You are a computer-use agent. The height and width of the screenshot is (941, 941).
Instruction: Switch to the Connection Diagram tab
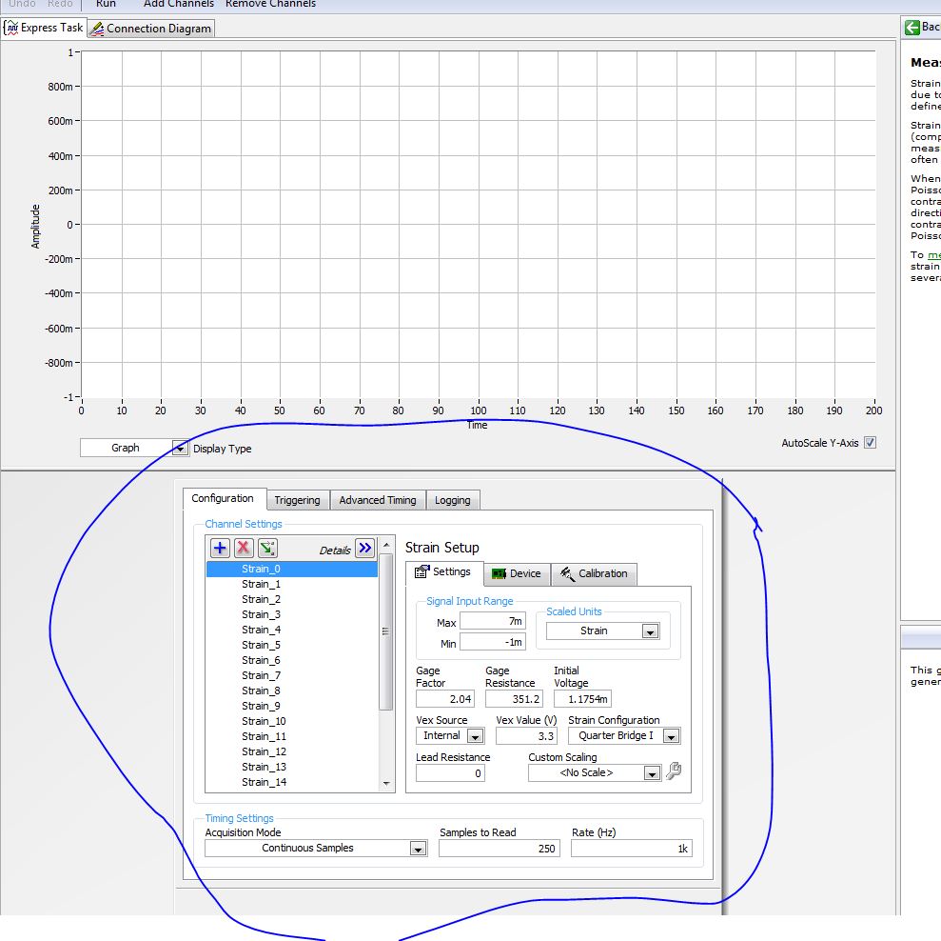click(x=151, y=29)
